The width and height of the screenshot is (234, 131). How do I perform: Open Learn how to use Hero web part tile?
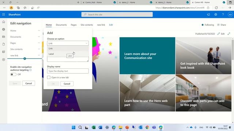pyautogui.click(x=147, y=93)
